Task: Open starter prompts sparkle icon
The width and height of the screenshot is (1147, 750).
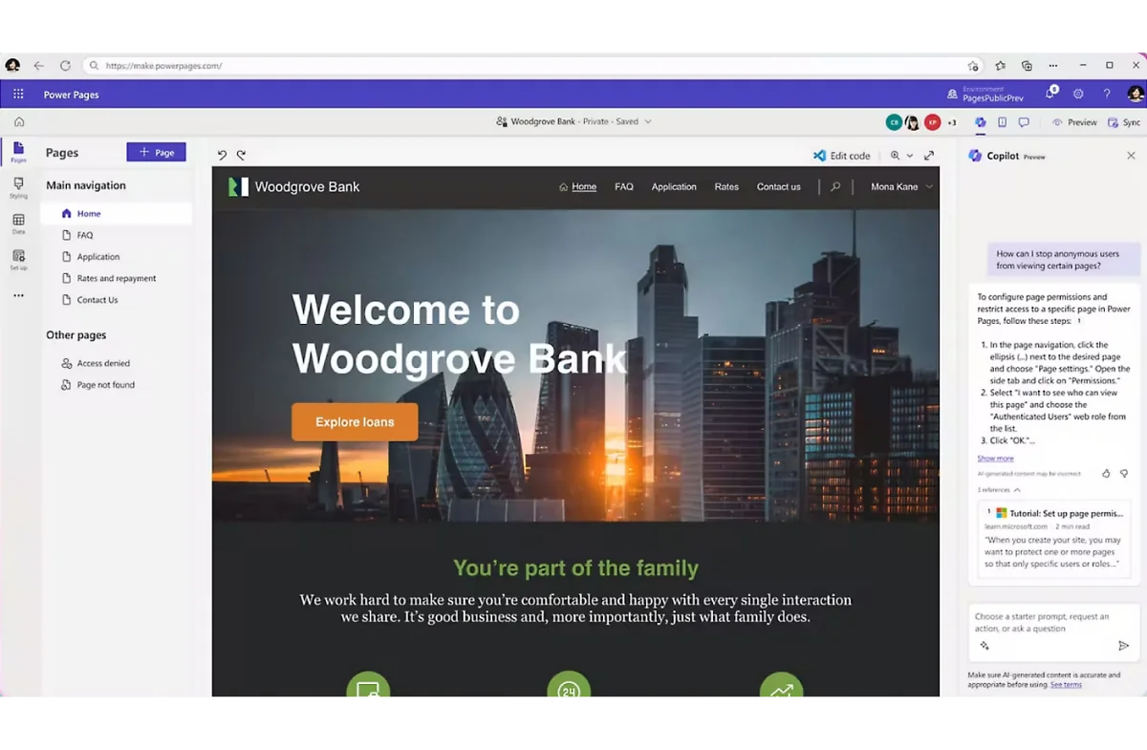Action: pos(985,646)
